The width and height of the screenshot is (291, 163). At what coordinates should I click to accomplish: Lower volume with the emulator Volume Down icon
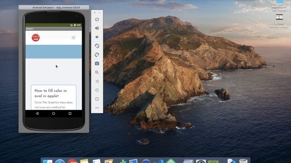97,37
